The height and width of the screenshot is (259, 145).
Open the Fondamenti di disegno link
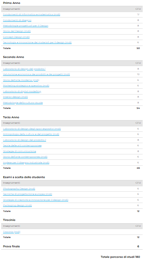click(17, 20)
